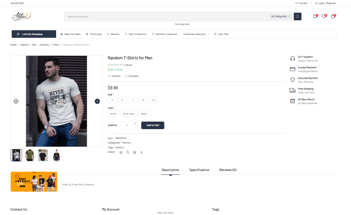This screenshot has height=215, width=351.
Task: Select the white t-shirt thumbnail
Action: (16, 155)
